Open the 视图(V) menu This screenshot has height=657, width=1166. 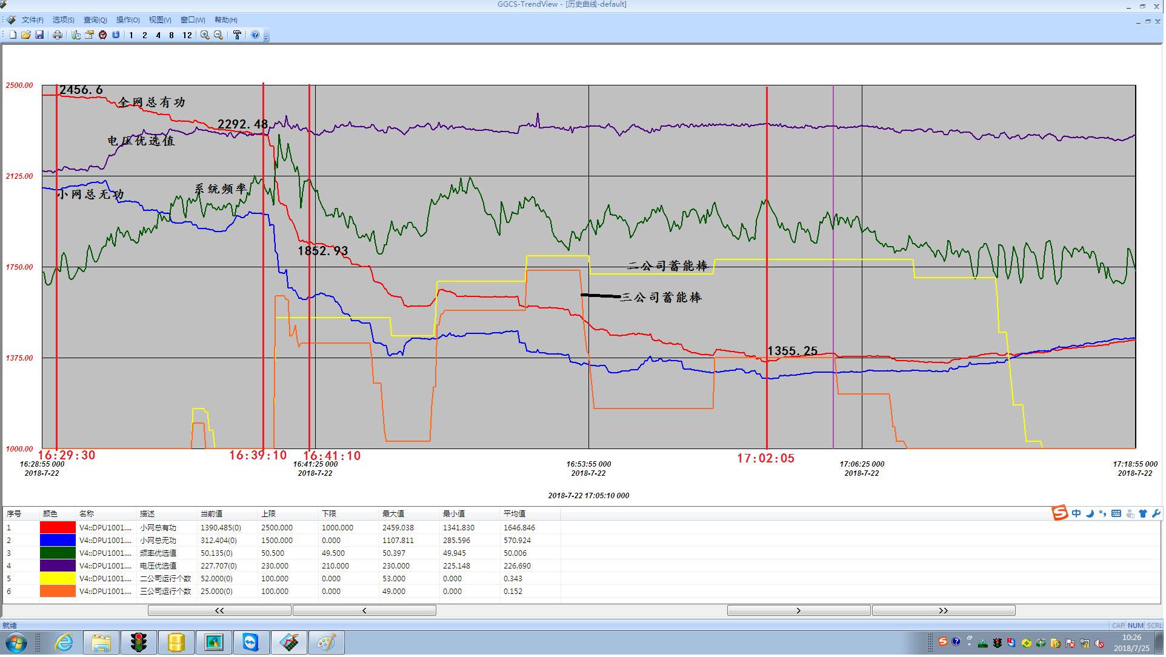pyautogui.click(x=160, y=20)
